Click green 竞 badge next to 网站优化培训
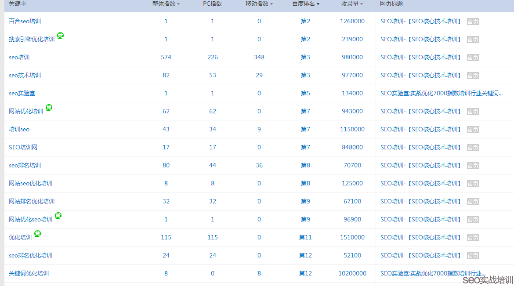514x286 pixels. click(49, 108)
